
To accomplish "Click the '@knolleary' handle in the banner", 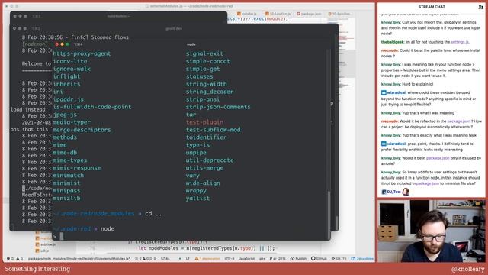I will tap(467, 269).
